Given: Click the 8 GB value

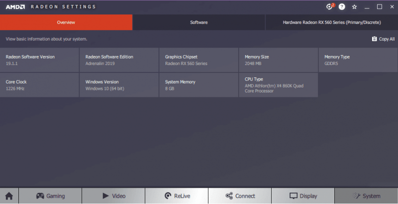Looking at the screenshot, I should pos(170,88).
